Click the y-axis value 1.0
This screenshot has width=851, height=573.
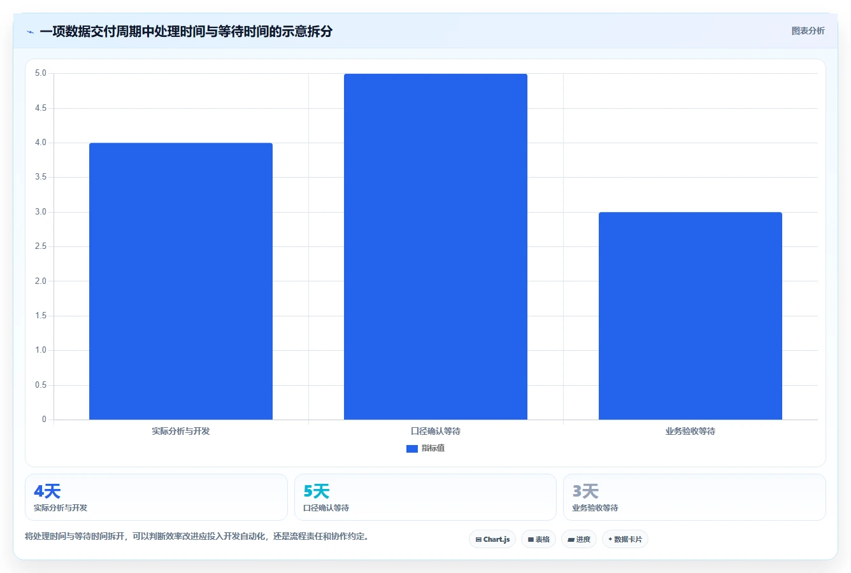[41, 350]
